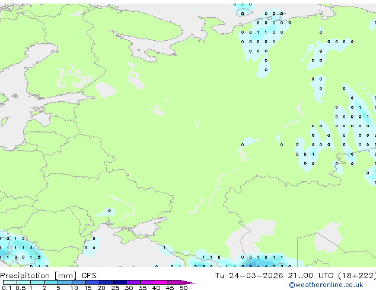Click the forecast date 'Tu 24-03-2026 21.00 UTC' text
376x290 pixels.
(274, 276)
